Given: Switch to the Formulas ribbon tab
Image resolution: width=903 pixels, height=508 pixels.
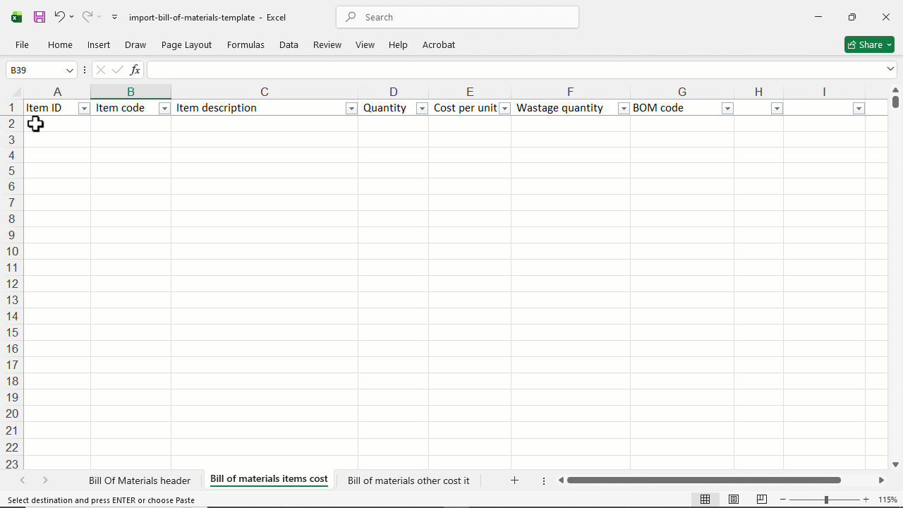Looking at the screenshot, I should point(246,44).
